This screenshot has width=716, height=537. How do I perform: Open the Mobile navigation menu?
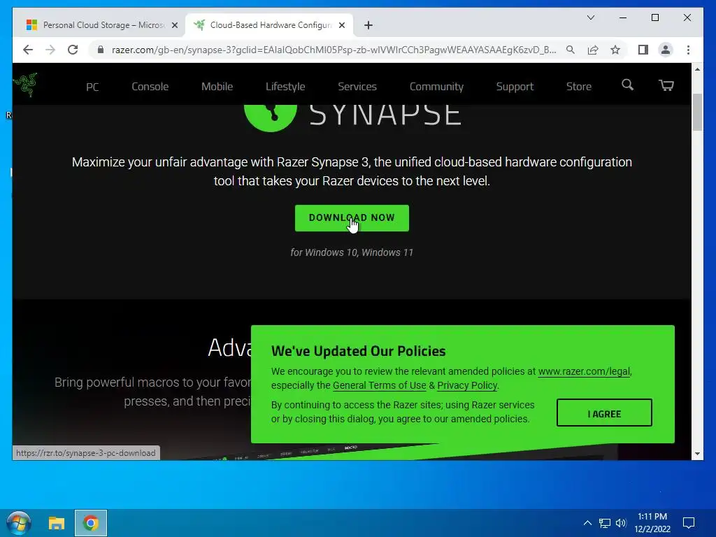(217, 87)
